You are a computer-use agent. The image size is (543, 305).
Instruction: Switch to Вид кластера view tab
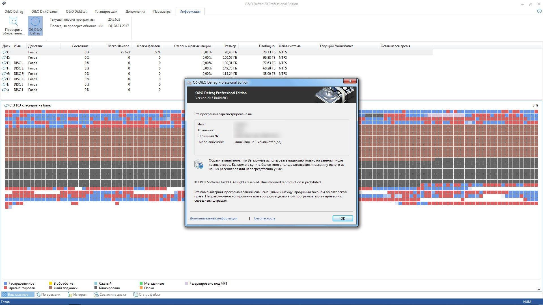click(x=18, y=295)
